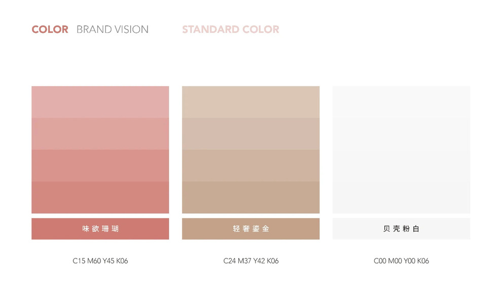
Task: Select the lightest beige-gold shade band
Action: [x=250, y=102]
